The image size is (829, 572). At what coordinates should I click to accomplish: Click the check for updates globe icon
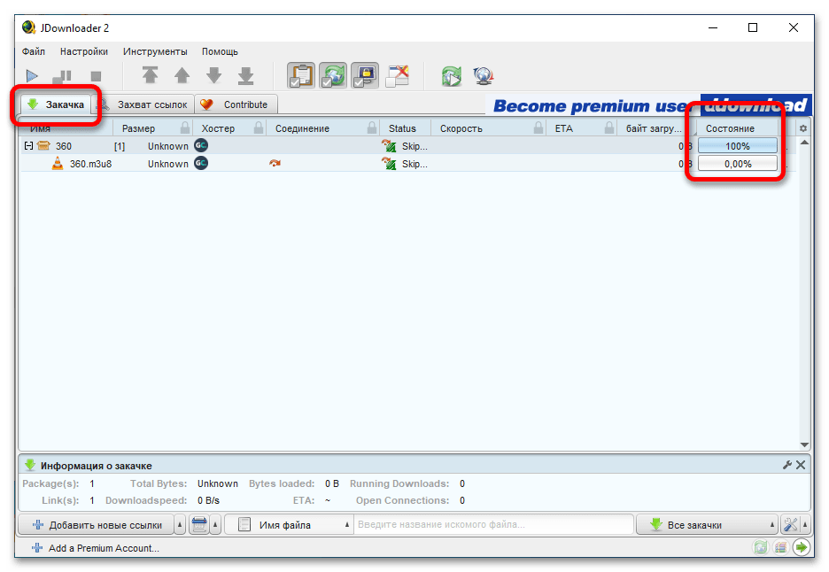[484, 76]
